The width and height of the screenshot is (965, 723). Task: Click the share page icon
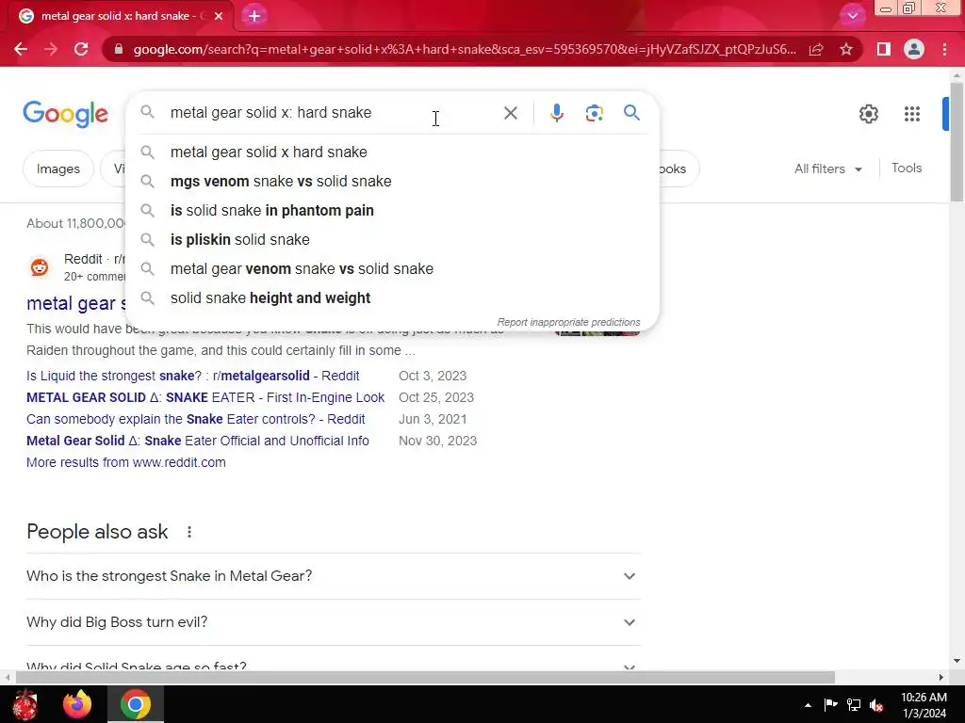click(x=816, y=49)
